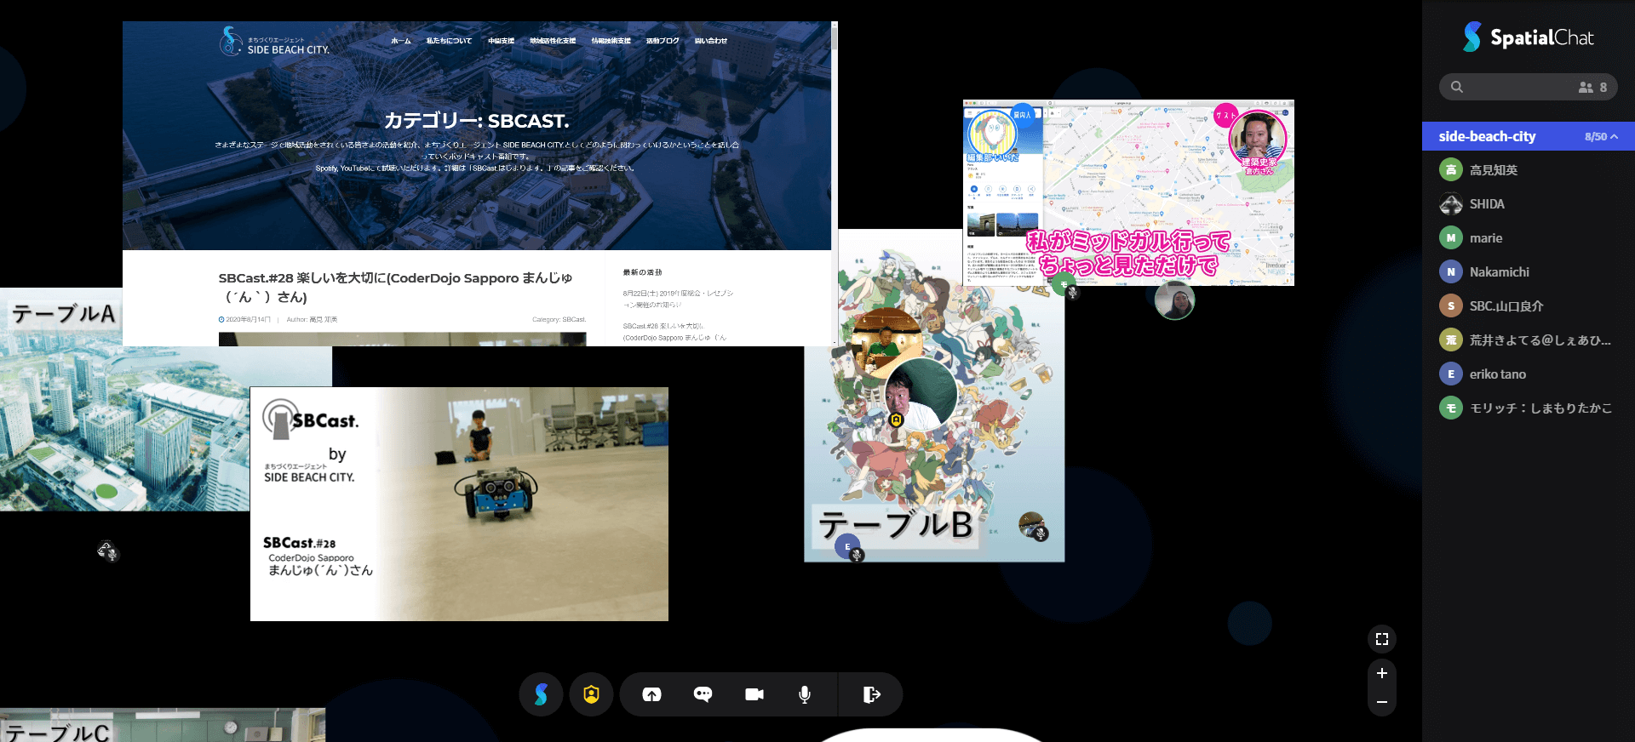
Task: Click the Nakamichi avatar icon
Action: (x=1451, y=272)
